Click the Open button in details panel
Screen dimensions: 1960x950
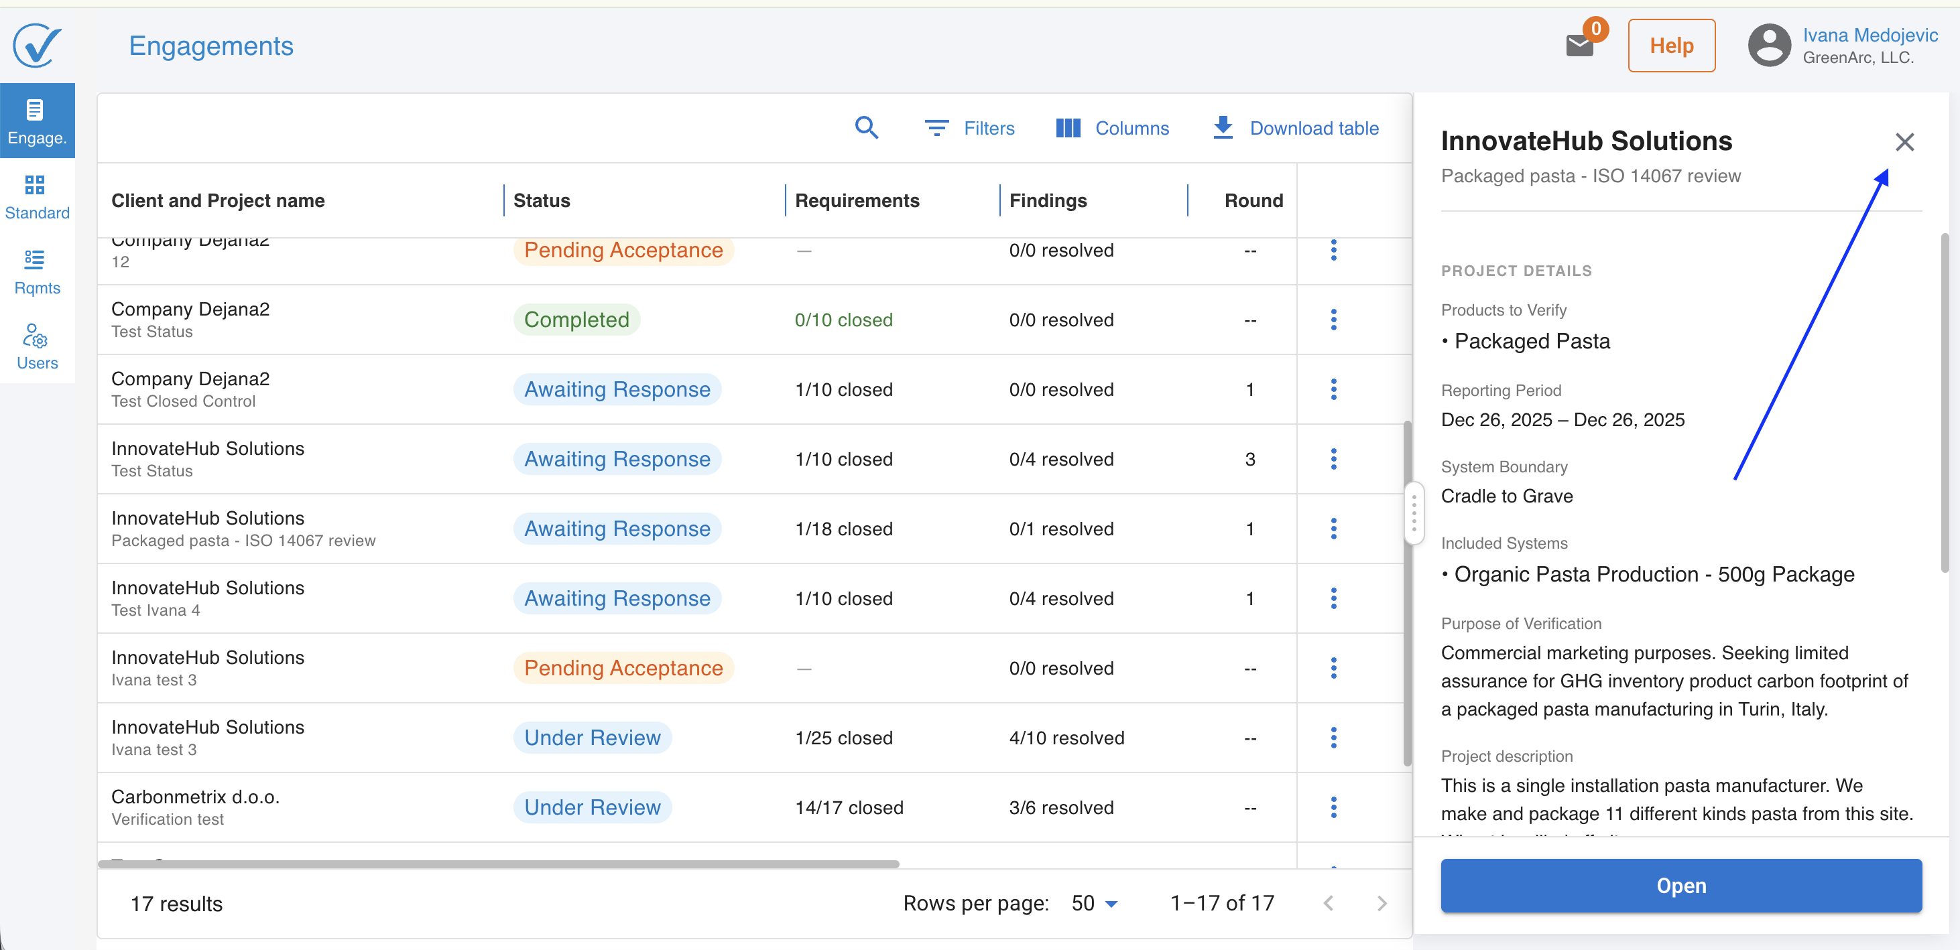pos(1680,885)
